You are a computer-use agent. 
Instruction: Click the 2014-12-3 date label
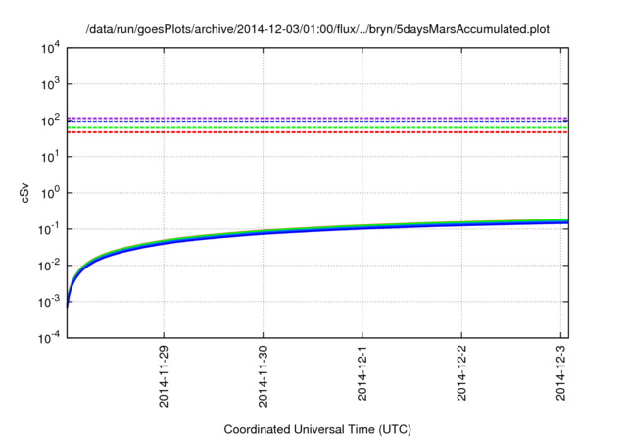click(560, 373)
